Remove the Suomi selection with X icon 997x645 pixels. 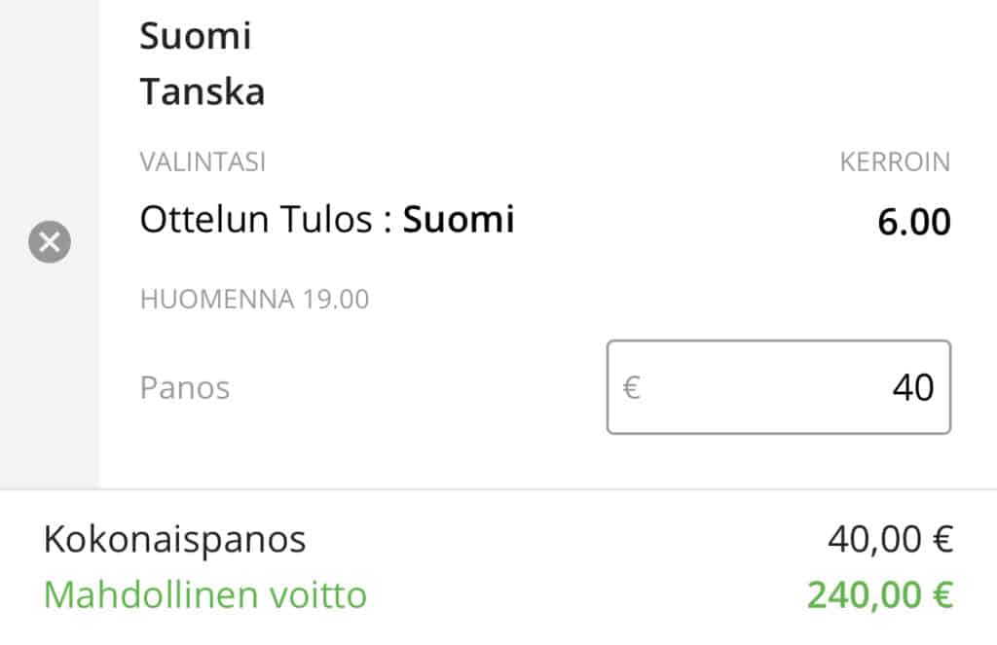tap(50, 242)
